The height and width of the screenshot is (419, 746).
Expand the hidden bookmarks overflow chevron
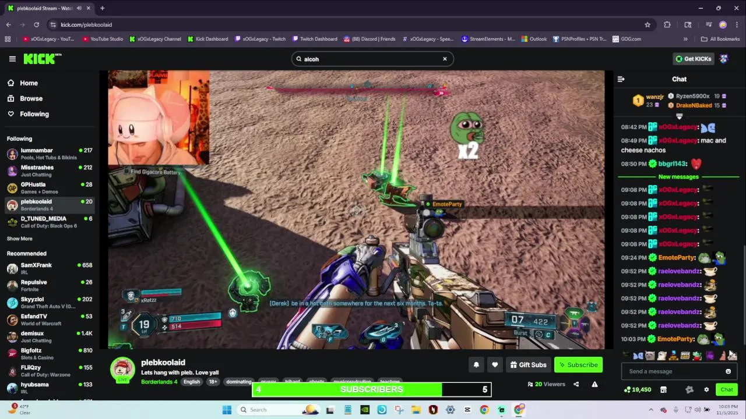click(685, 39)
